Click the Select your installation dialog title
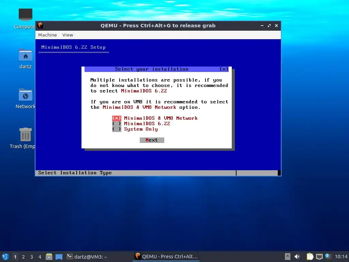The image size is (349, 262). point(152,69)
